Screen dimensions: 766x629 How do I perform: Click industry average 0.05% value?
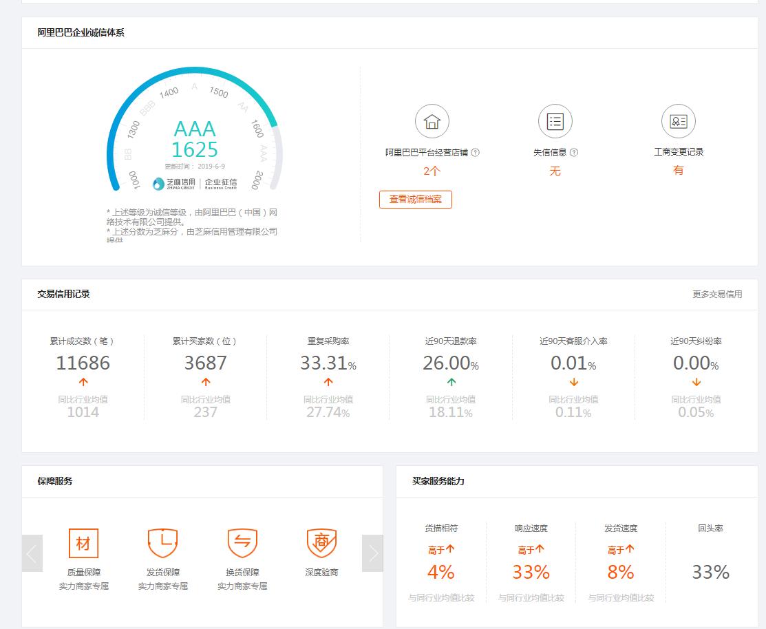click(696, 412)
